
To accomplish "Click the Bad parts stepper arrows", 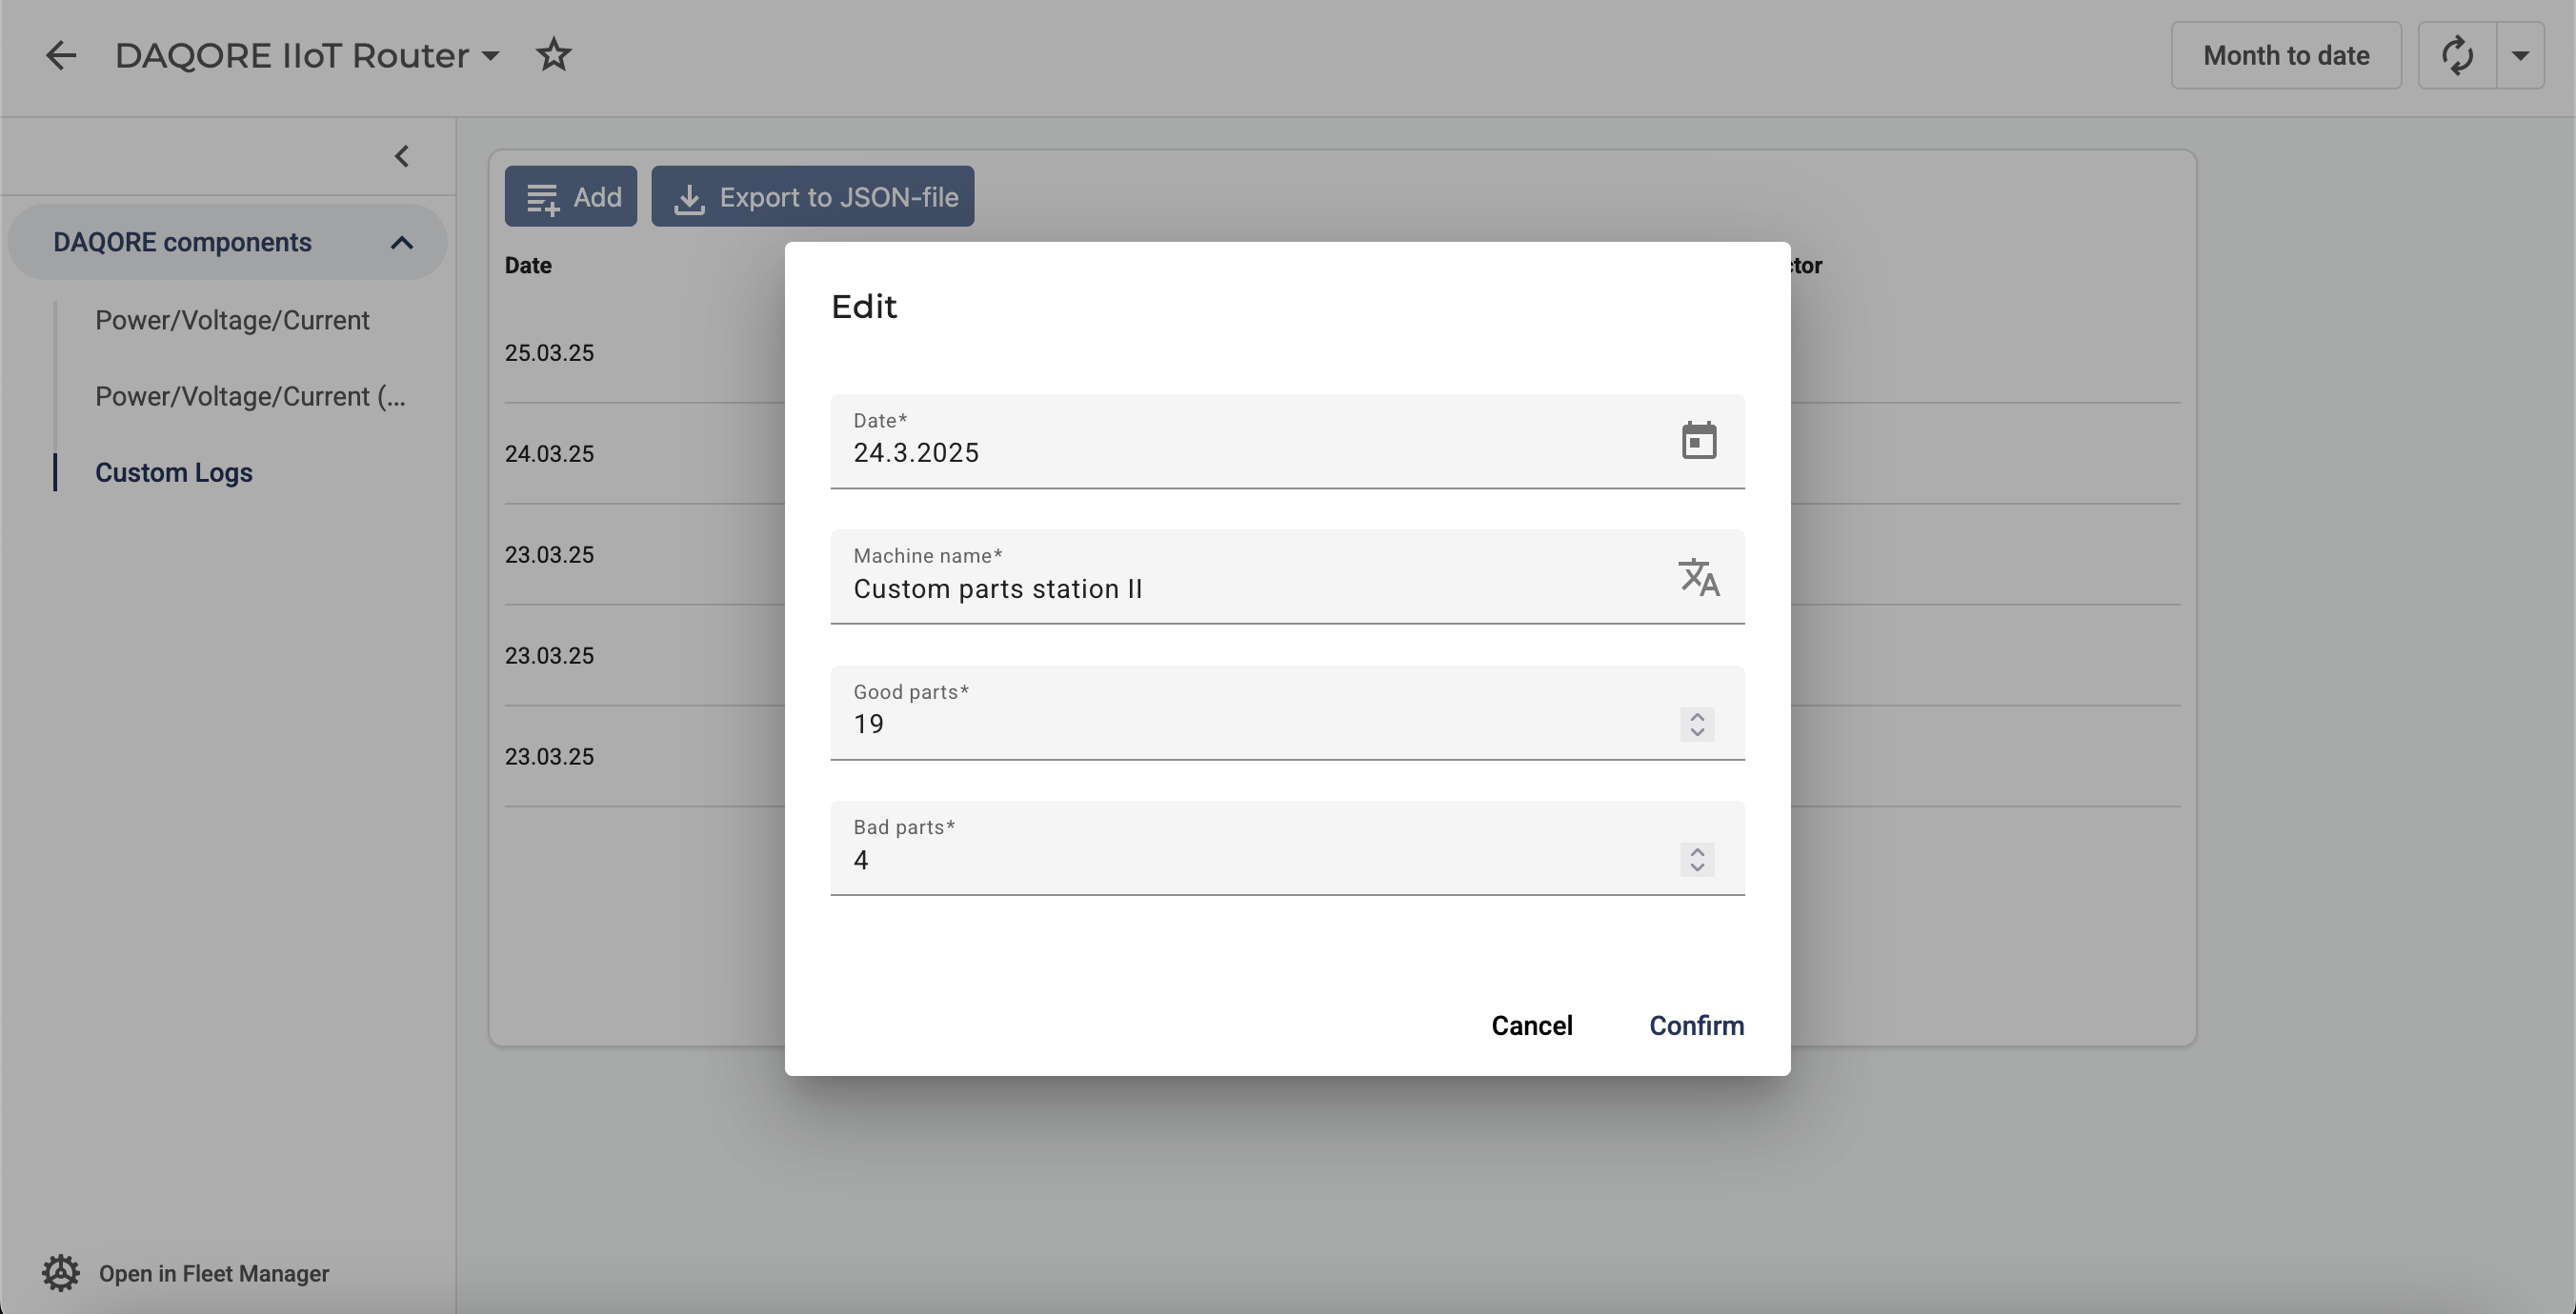I will [1697, 860].
